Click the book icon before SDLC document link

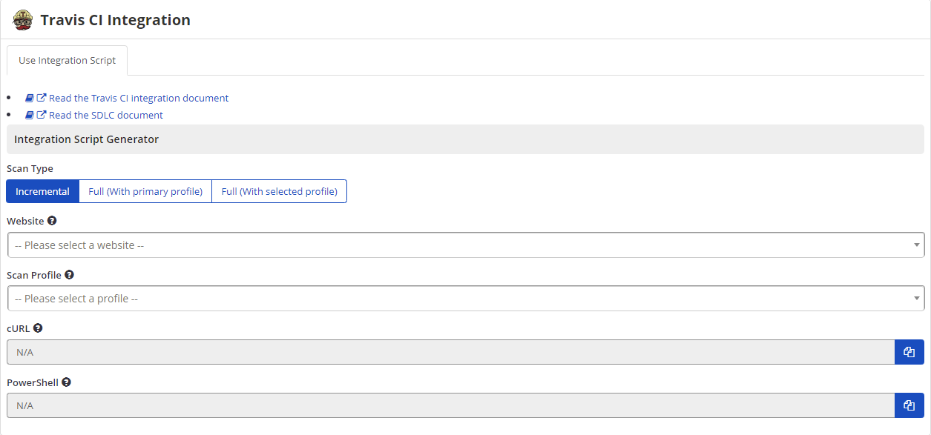(x=30, y=115)
